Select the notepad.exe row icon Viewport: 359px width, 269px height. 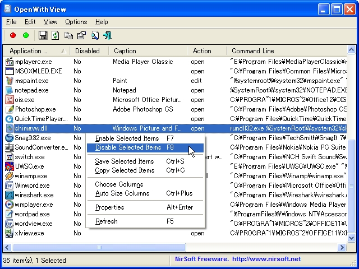pos(10,90)
